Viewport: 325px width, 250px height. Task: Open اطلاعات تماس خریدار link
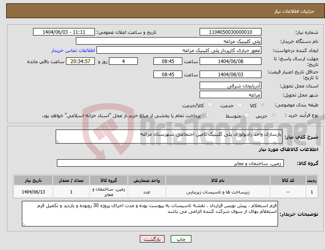click(73, 50)
